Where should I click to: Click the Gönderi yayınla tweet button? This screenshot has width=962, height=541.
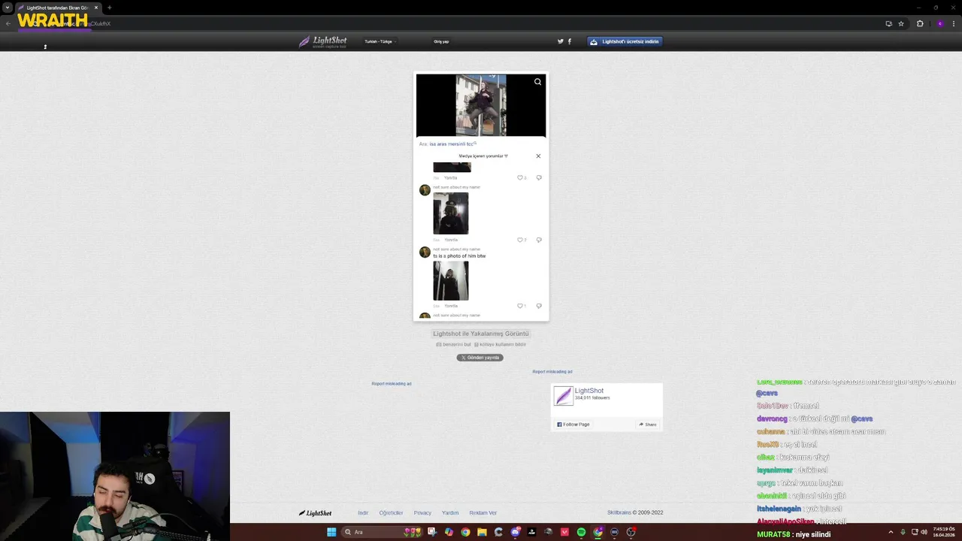click(x=480, y=358)
